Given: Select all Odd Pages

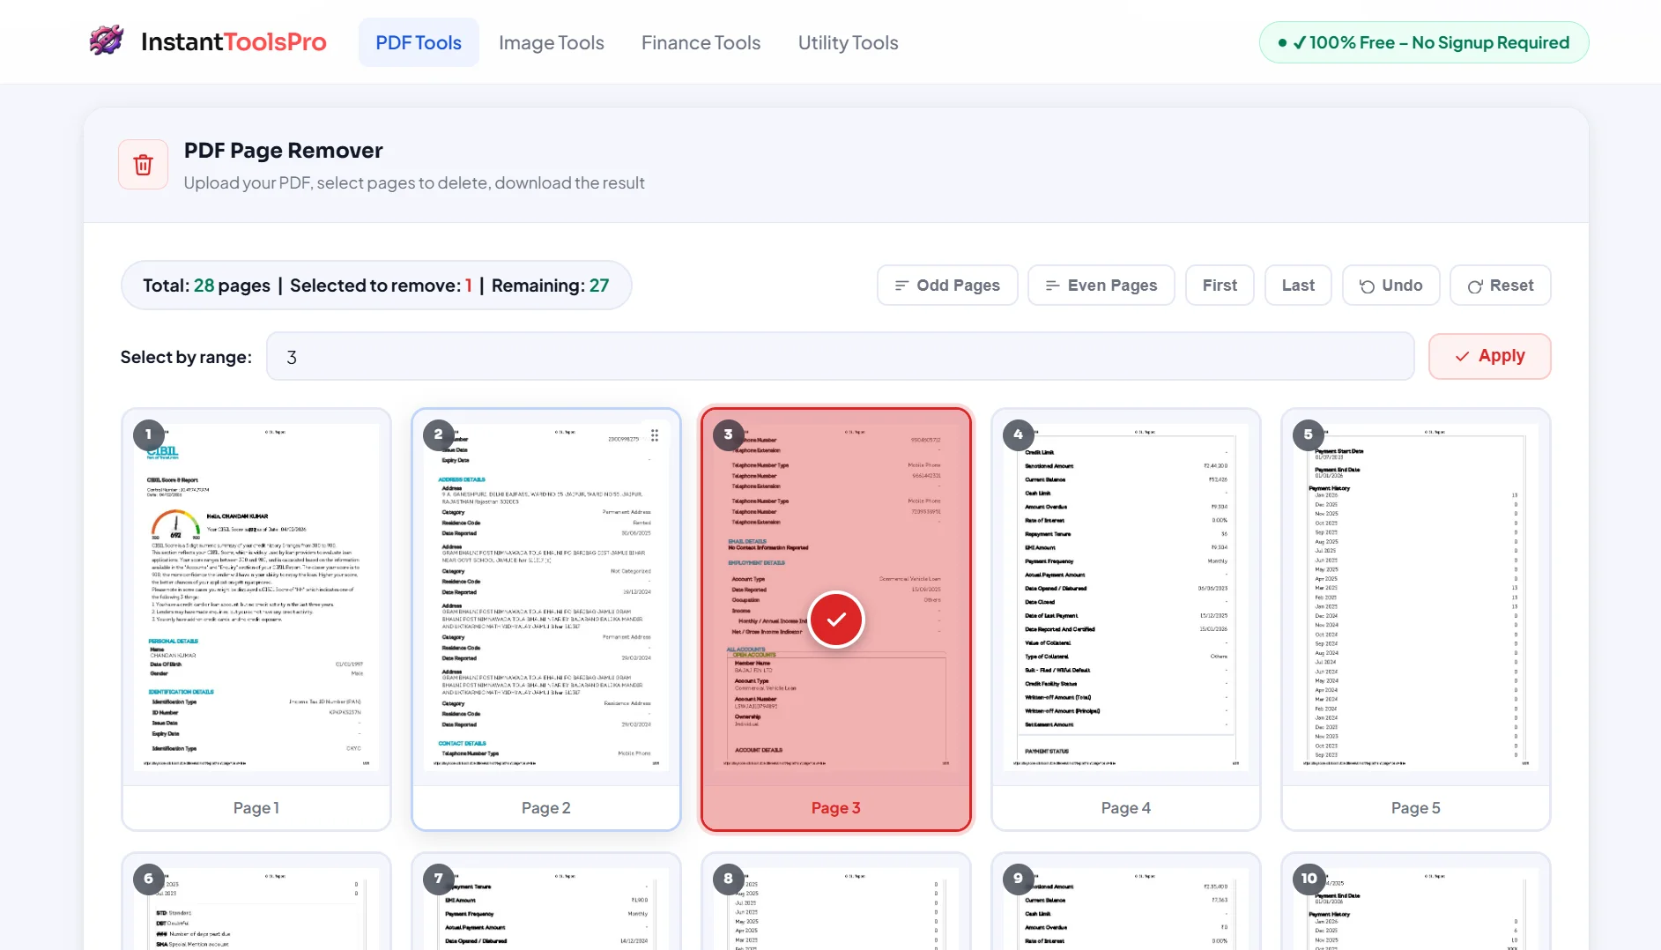Looking at the screenshot, I should [947, 286].
